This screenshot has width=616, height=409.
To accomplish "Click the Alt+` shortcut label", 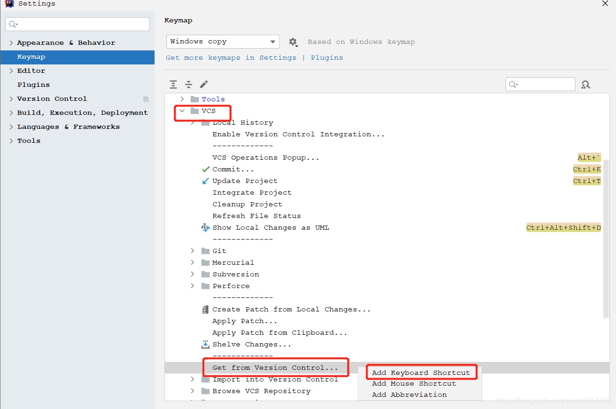I will [589, 157].
